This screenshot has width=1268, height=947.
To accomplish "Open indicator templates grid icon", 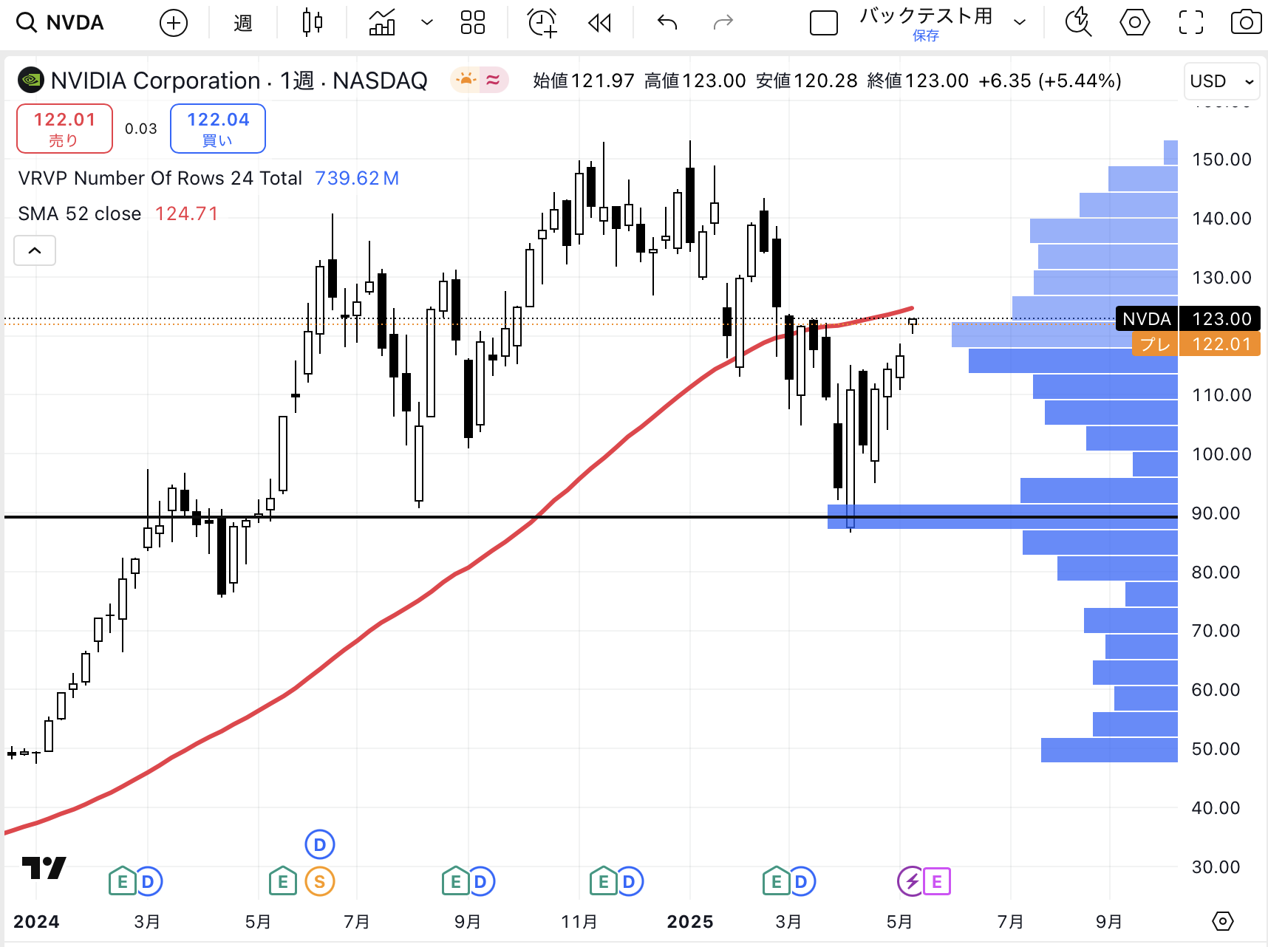I will [472, 23].
